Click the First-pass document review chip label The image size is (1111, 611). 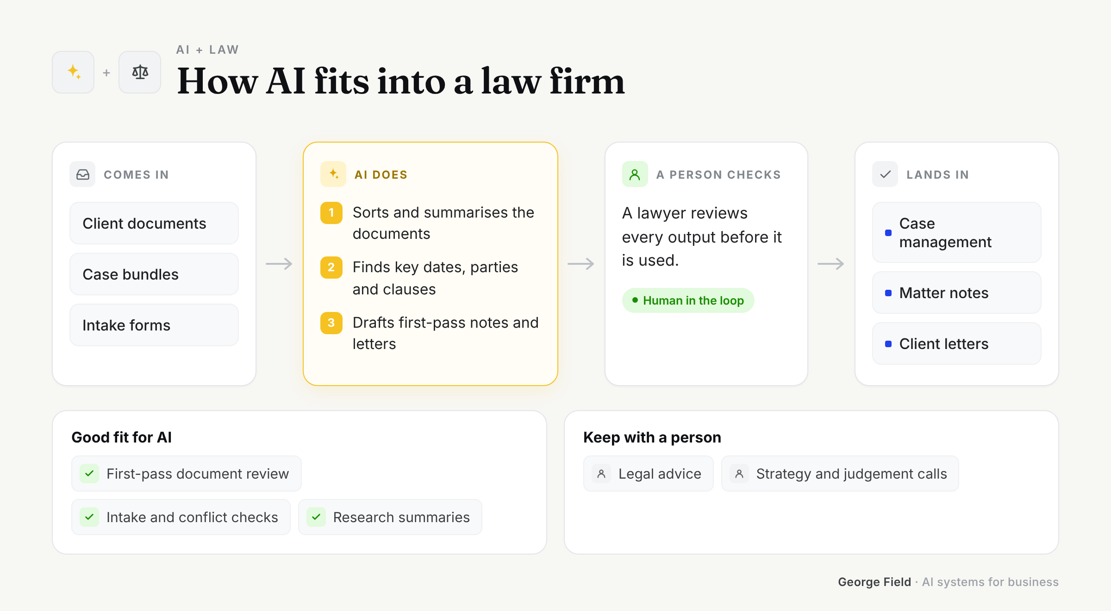(x=198, y=474)
